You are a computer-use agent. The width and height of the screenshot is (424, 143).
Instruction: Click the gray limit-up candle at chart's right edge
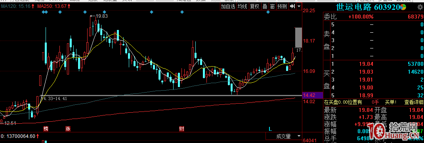(x=298, y=38)
